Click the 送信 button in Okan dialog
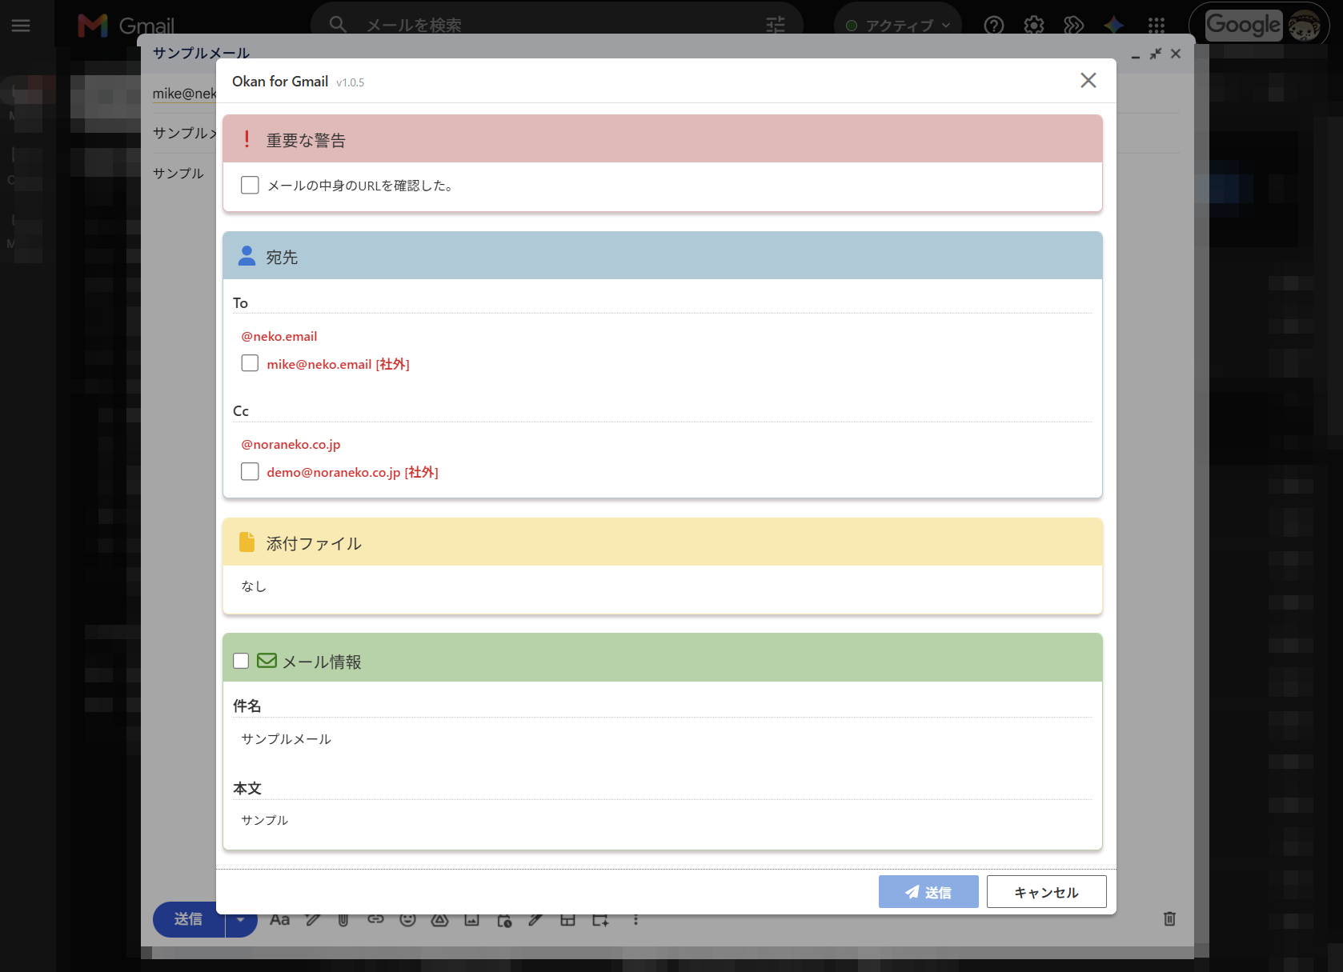The width and height of the screenshot is (1343, 972). tap(928, 891)
